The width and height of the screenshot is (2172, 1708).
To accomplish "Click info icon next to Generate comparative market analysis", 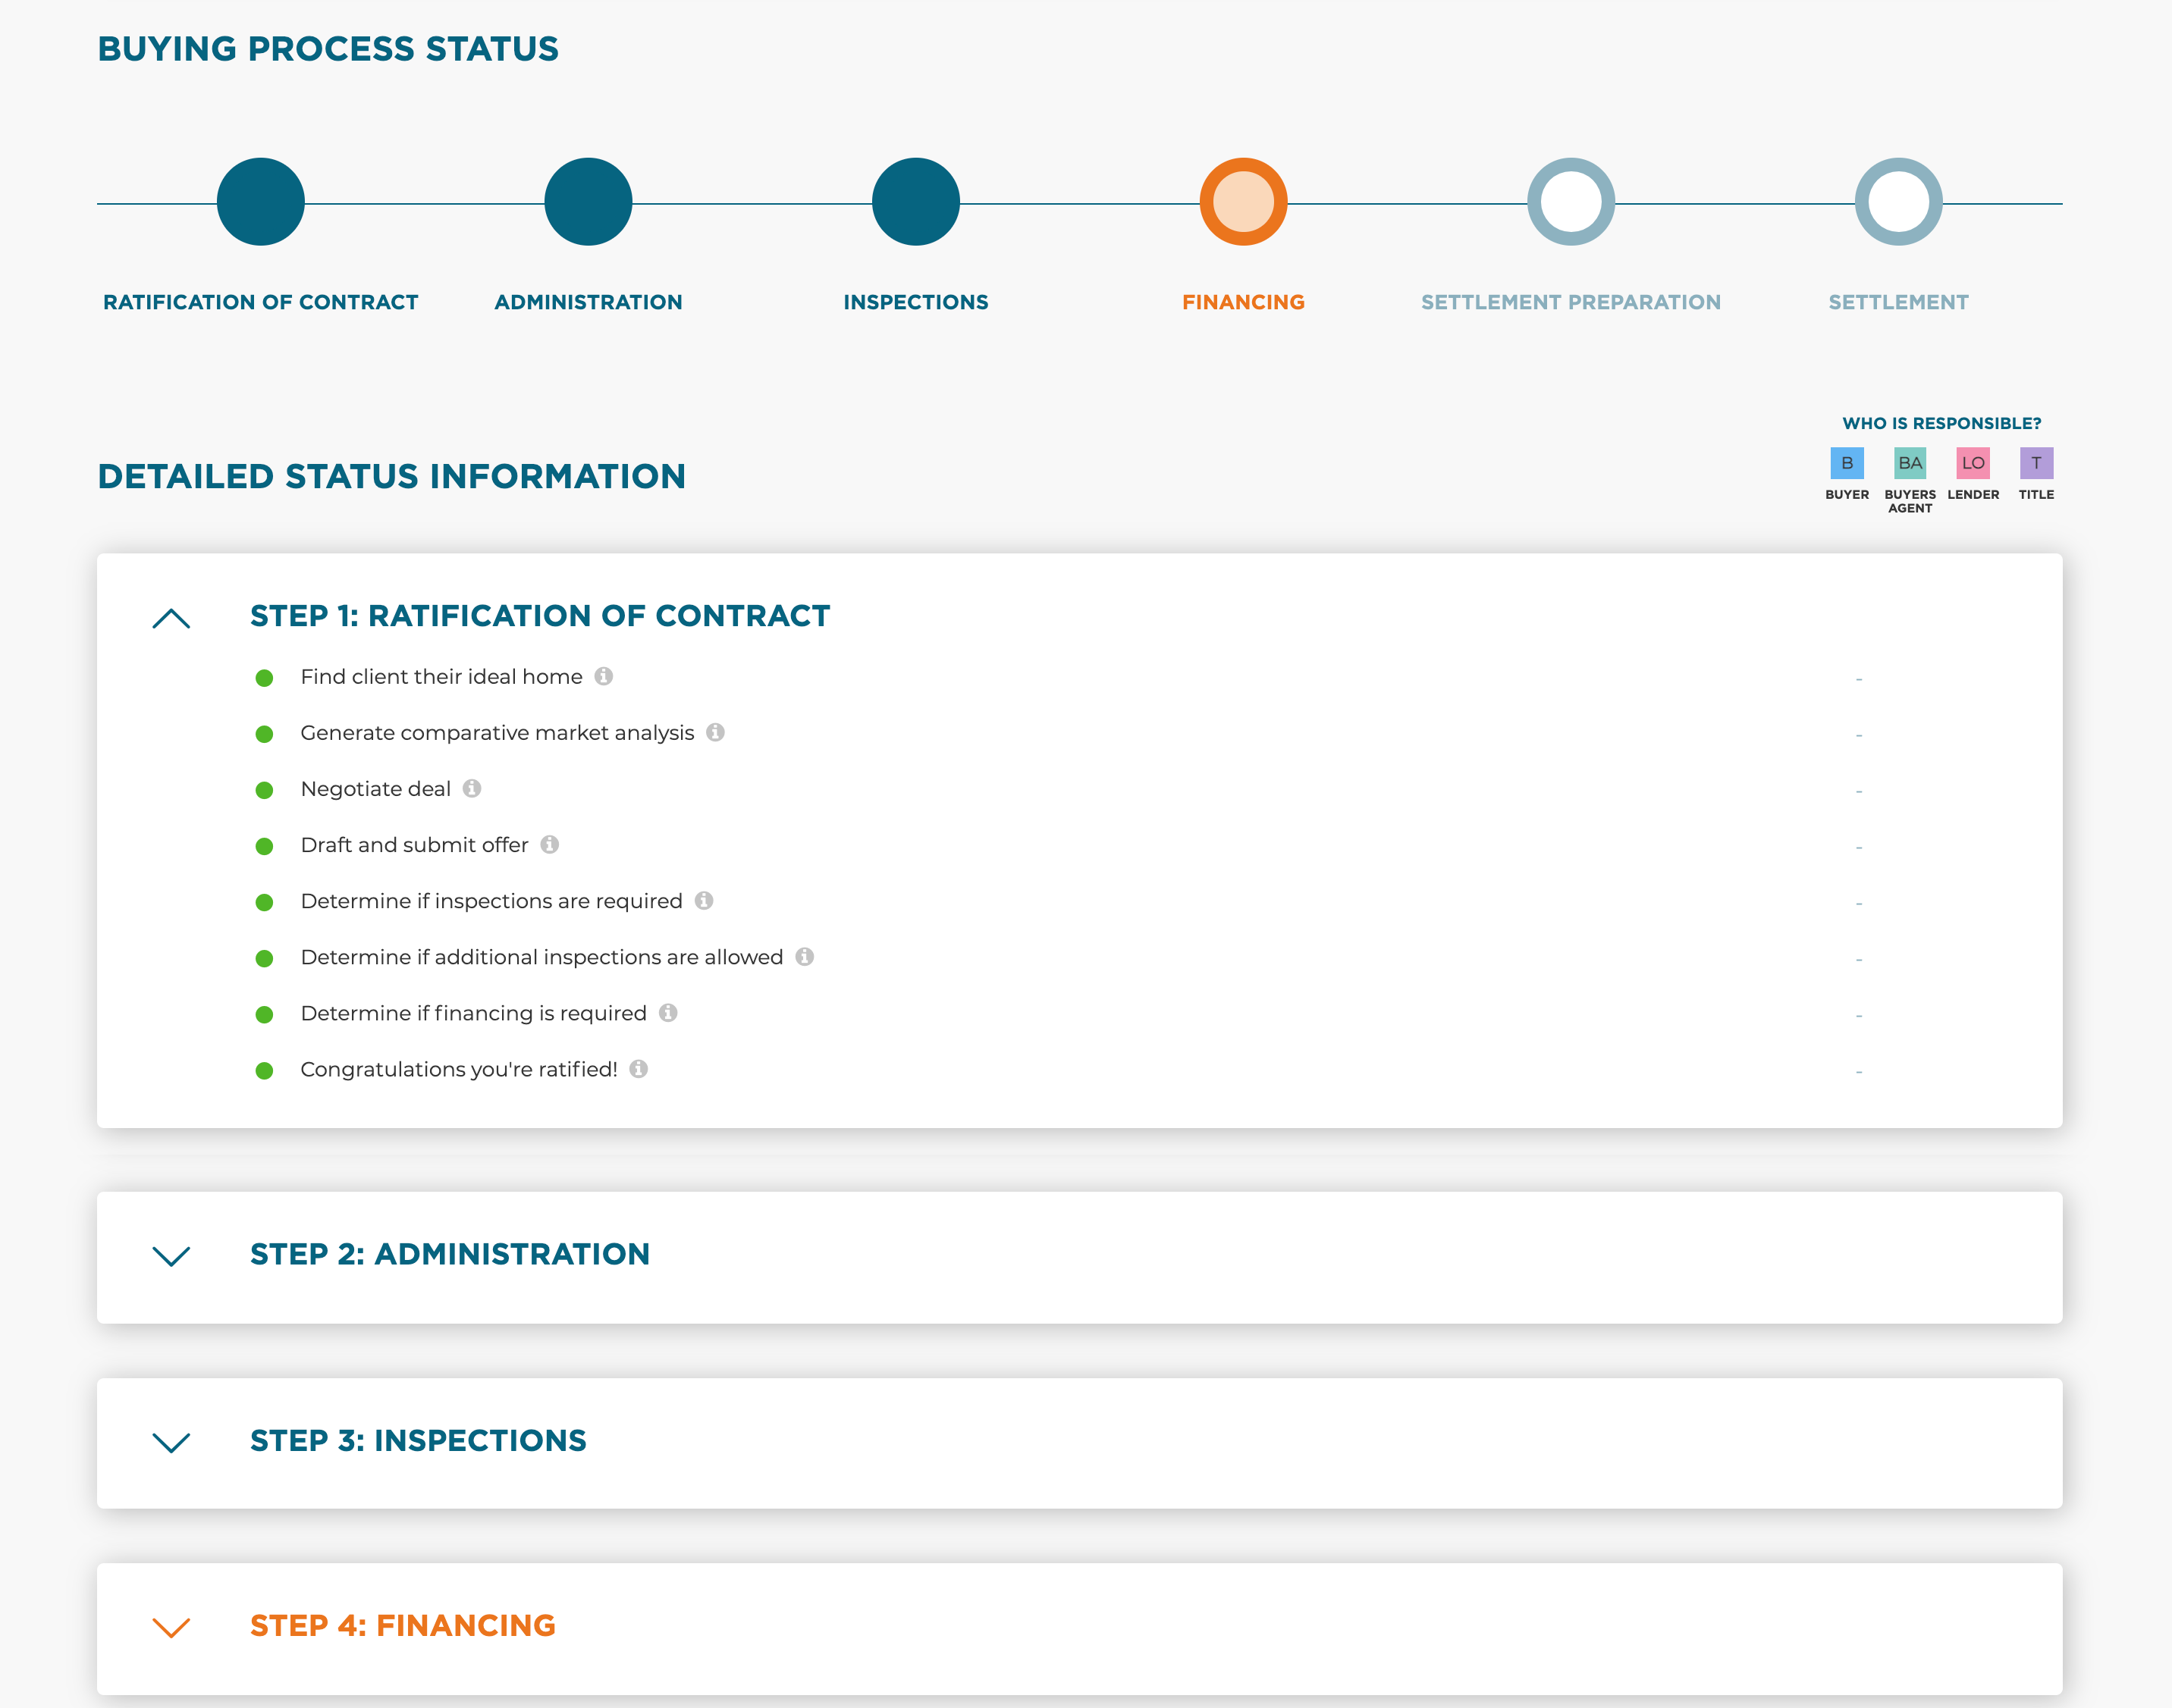I will [715, 732].
